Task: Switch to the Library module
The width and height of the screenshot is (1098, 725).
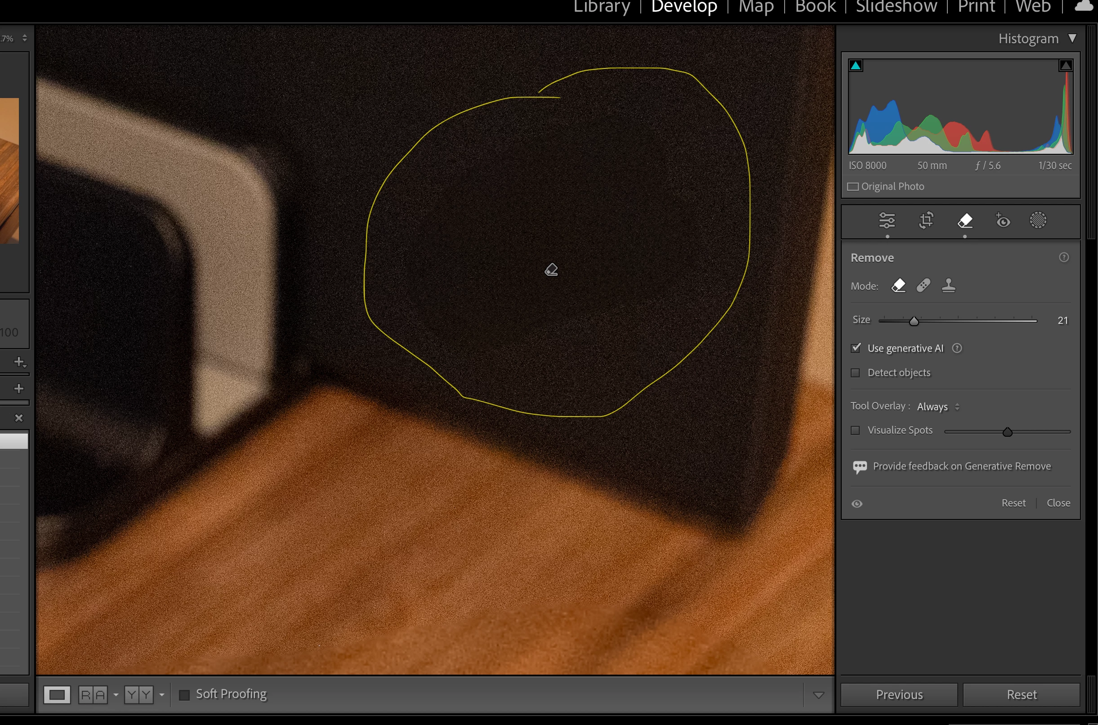Action: pyautogui.click(x=601, y=7)
